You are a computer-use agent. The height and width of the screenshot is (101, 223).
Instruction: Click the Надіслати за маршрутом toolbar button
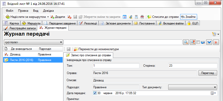tap(26, 17)
